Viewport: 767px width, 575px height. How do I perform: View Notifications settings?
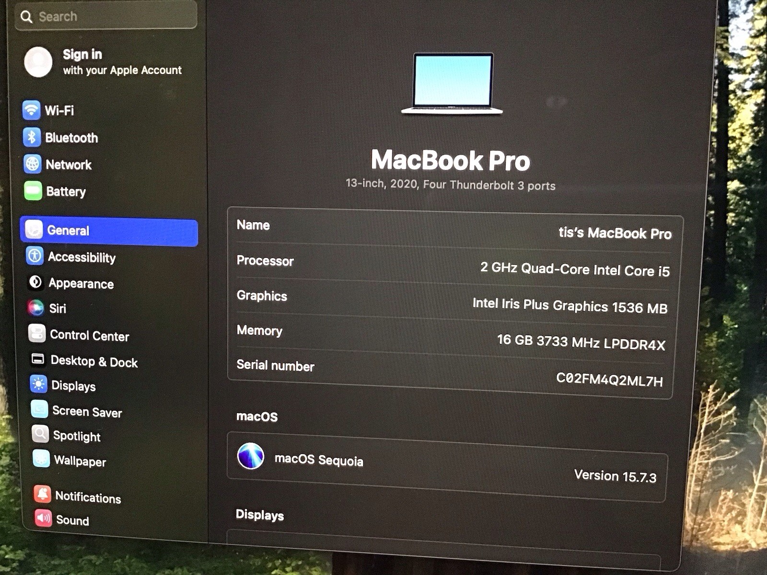click(x=88, y=497)
